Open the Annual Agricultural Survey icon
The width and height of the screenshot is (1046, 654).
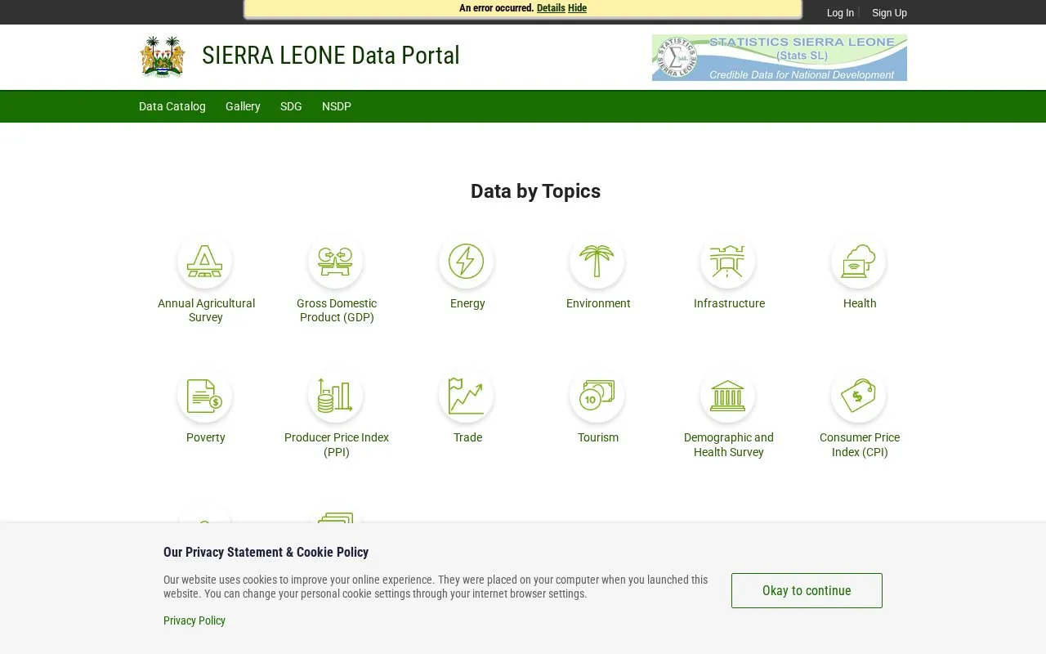205,262
